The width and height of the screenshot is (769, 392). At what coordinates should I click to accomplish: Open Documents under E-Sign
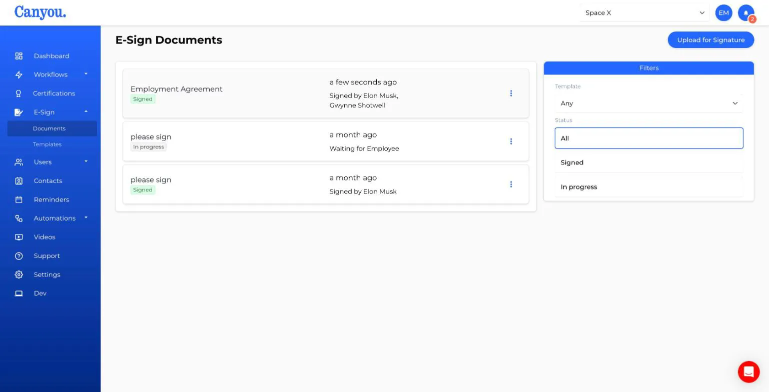click(x=52, y=128)
